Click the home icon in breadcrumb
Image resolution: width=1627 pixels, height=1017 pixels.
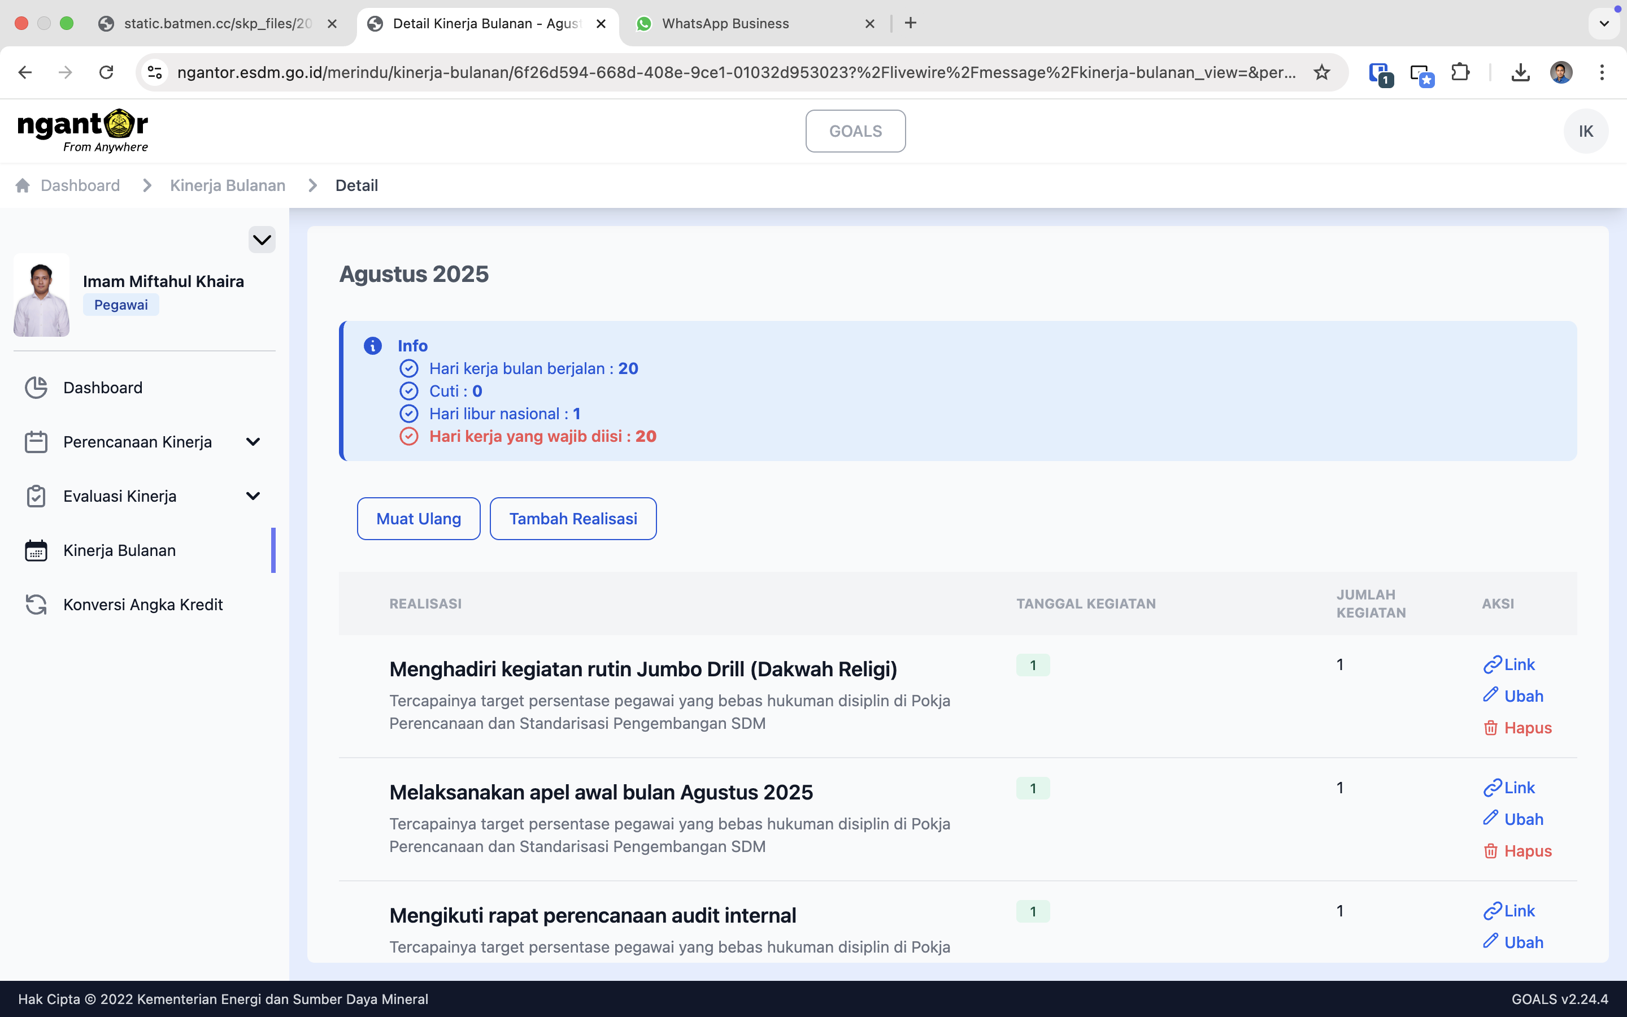coord(22,185)
